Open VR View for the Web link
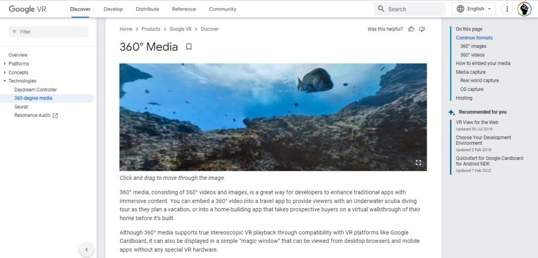 477,122
